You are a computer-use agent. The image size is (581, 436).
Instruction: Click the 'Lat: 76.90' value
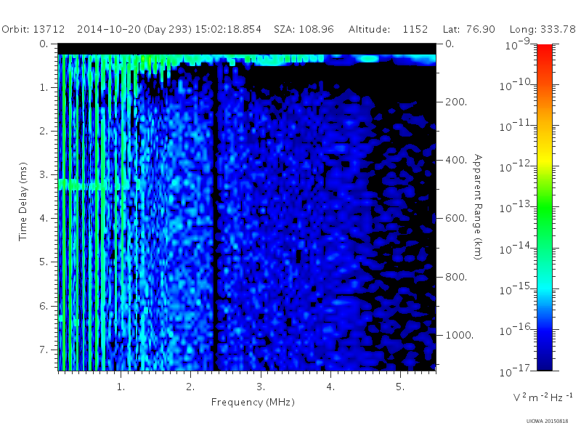pyautogui.click(x=468, y=29)
